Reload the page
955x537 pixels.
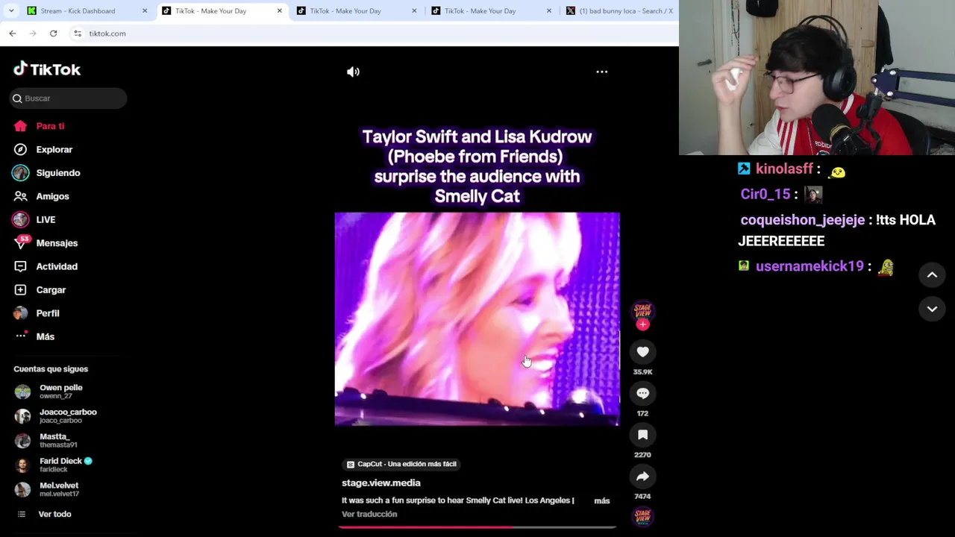point(53,34)
